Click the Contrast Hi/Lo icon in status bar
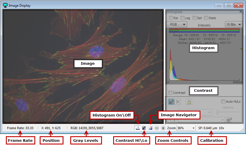Viewport: 246px width, 148px height. pos(144,128)
